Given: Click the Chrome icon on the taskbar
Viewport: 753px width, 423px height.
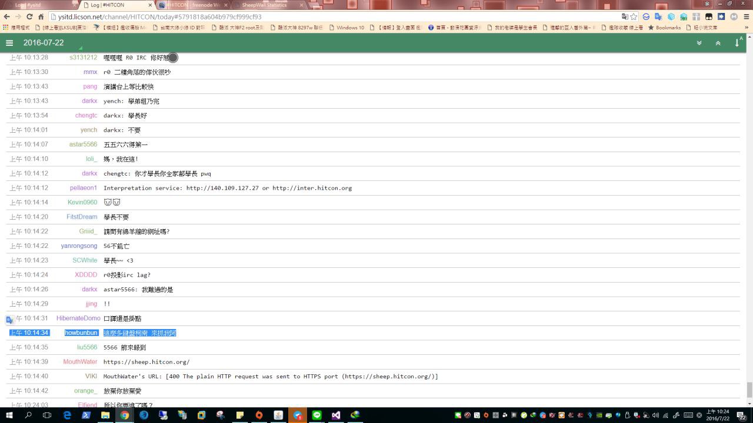Looking at the screenshot, I should [125, 415].
